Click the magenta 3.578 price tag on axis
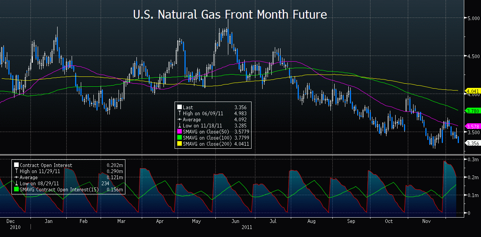The height and width of the screenshot is (237, 481). tap(472, 126)
